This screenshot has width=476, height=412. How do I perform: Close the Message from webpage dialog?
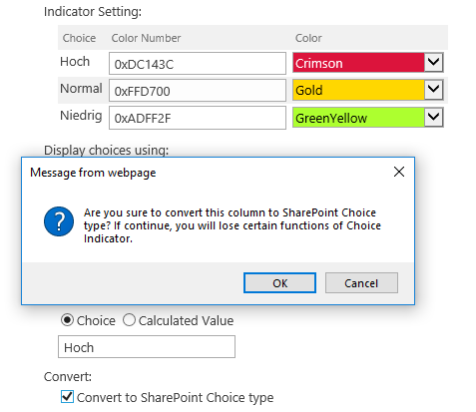click(x=399, y=172)
